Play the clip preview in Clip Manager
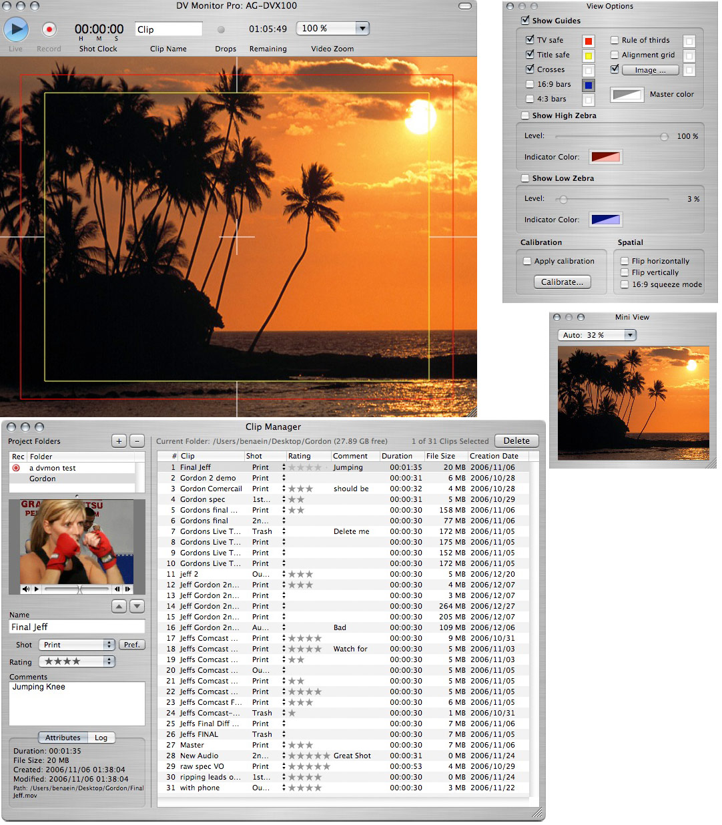 36,589
